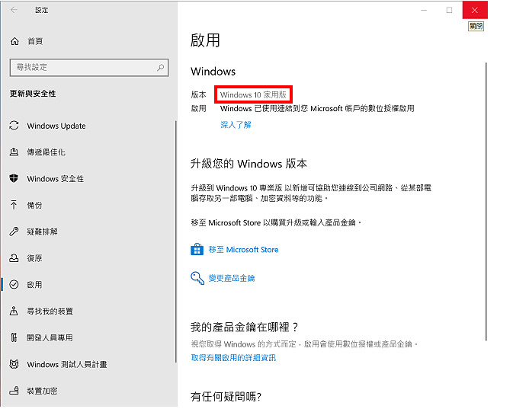Screen dimensions: 529x409
Task: Click the Windows 10 家用版 edition text
Action: pos(253,94)
